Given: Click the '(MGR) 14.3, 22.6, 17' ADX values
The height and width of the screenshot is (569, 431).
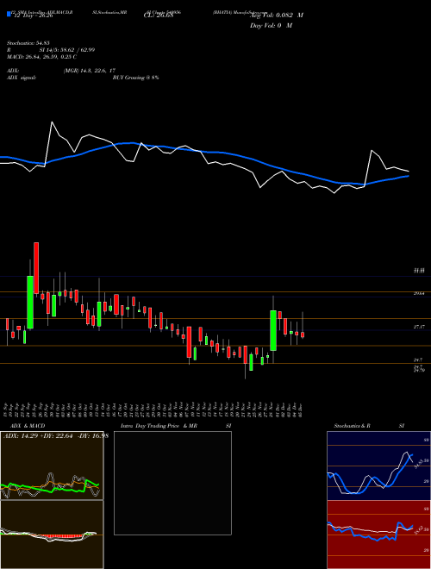Looking at the screenshot, I should click(90, 71).
